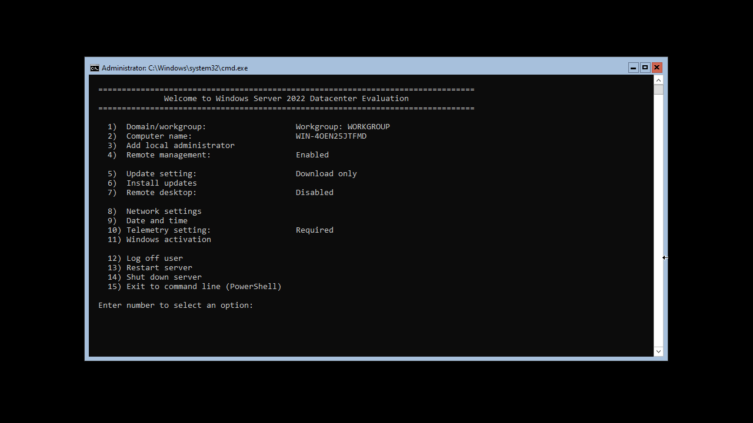The height and width of the screenshot is (423, 753).
Task: Close the Administrator cmd.exe window
Action: pyautogui.click(x=657, y=68)
